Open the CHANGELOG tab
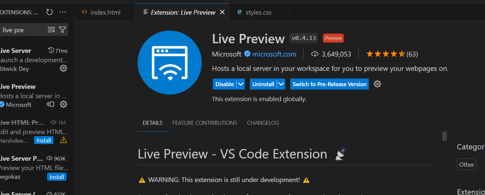This screenshot has width=485, height=195. pos(263,123)
